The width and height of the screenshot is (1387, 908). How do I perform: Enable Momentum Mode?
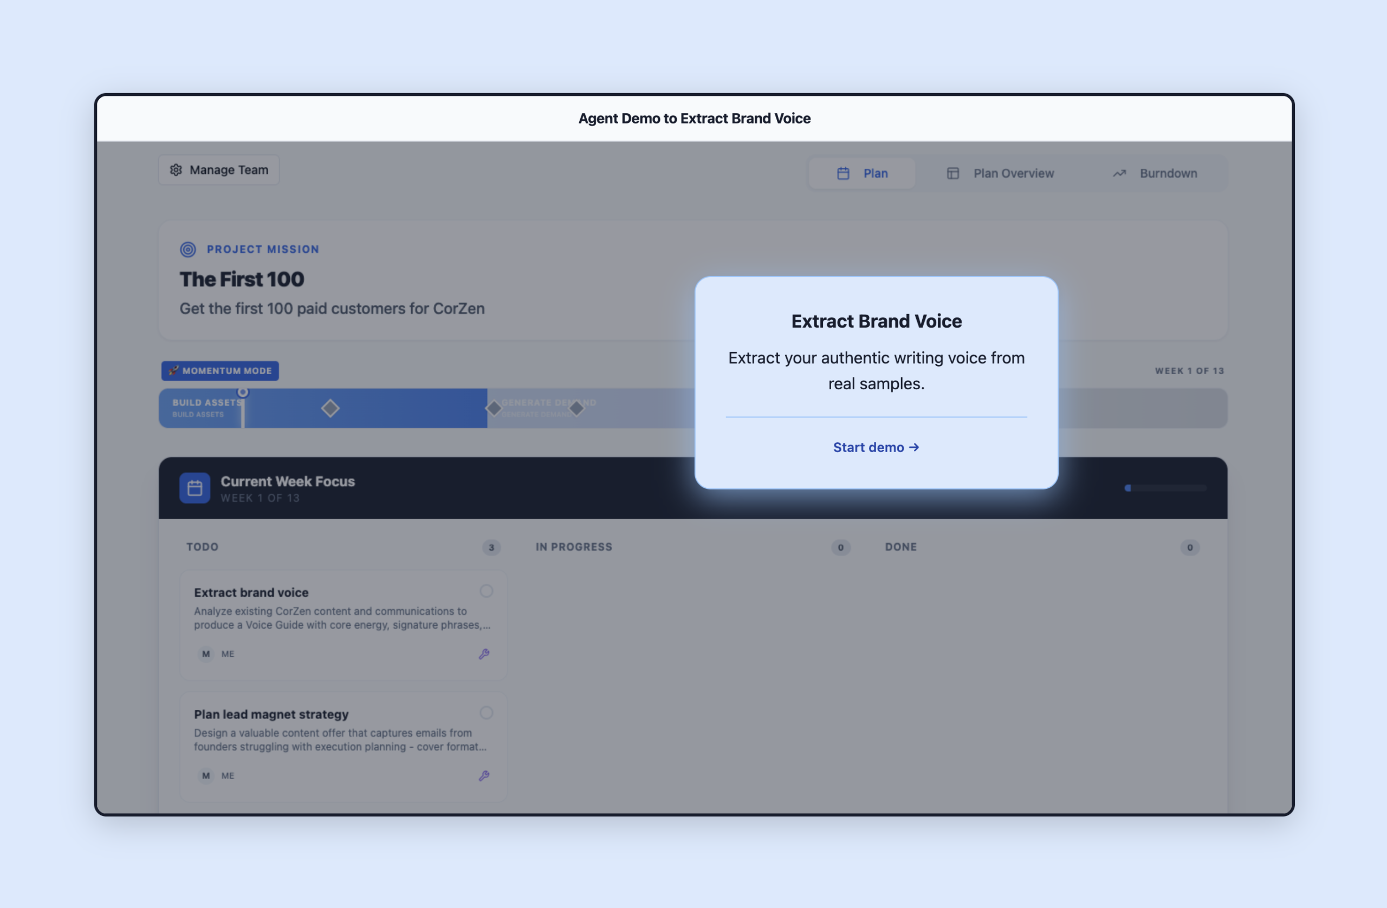pos(220,370)
